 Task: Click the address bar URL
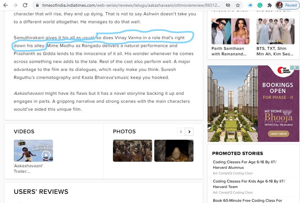(131, 5)
